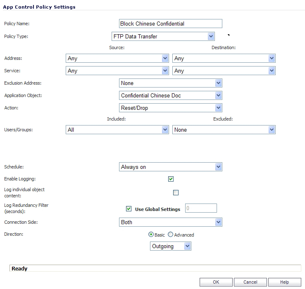
Task: Open the Schedule dropdown showing Always on
Action: point(171,167)
